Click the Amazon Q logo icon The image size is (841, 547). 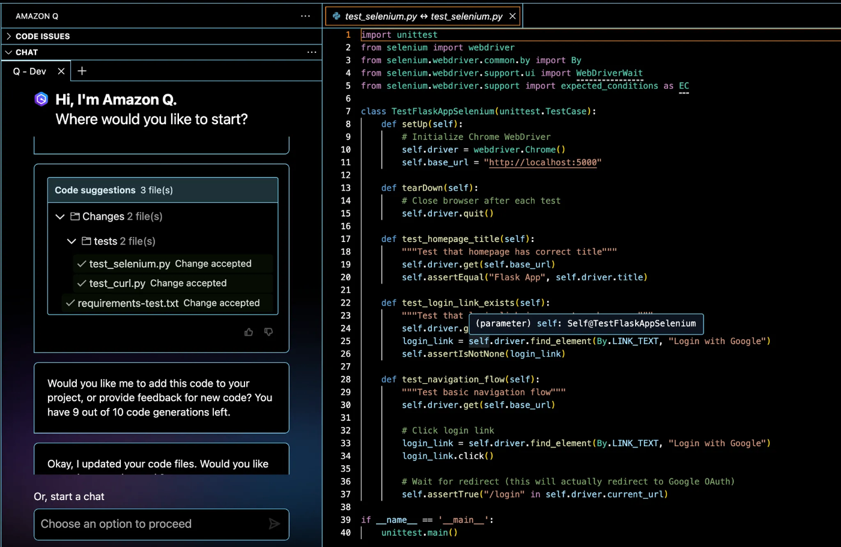pos(41,99)
